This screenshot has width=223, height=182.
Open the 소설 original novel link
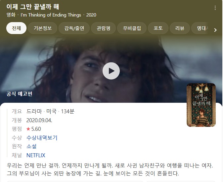[31, 146]
